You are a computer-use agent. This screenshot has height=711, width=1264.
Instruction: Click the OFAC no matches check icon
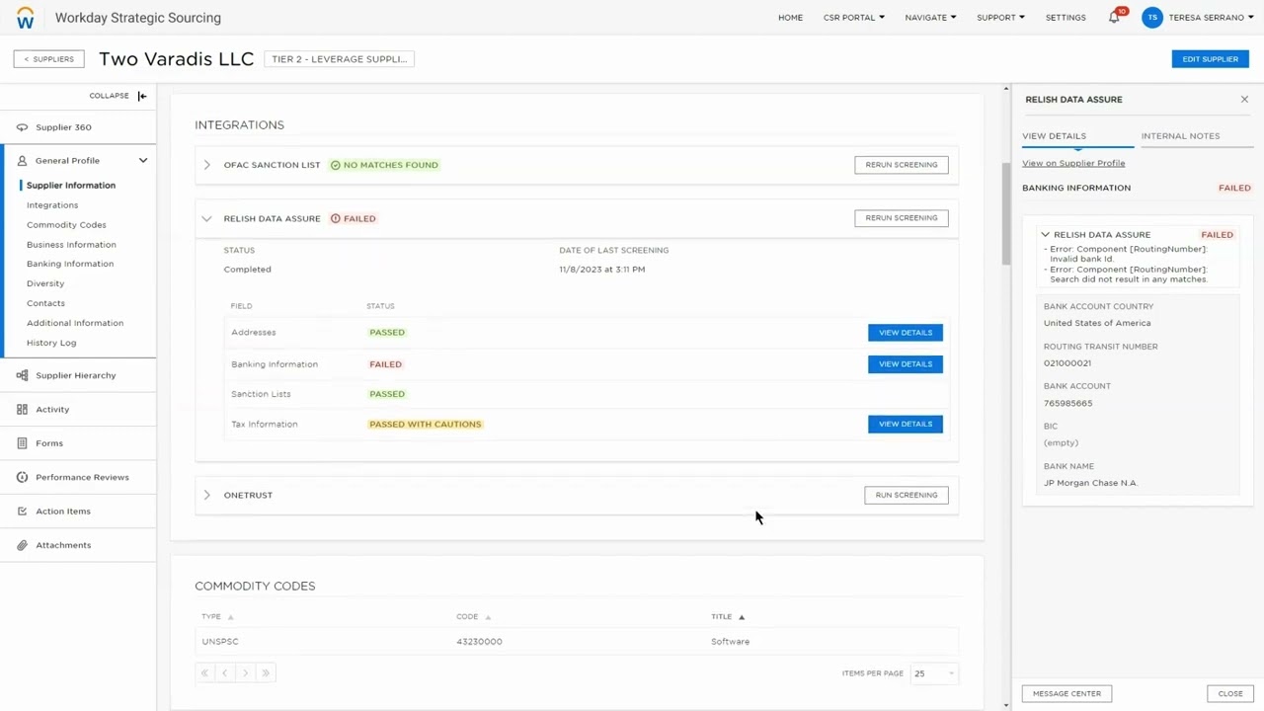[335, 165]
